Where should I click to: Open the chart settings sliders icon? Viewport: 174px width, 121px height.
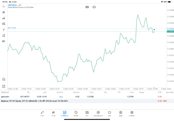(x=4, y=24)
